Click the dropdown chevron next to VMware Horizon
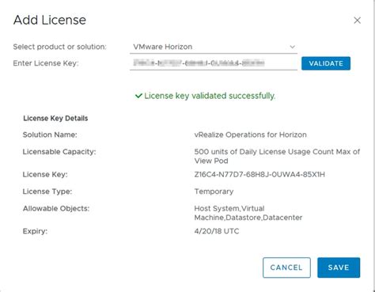Screen dimensions: 375x292 292,47
